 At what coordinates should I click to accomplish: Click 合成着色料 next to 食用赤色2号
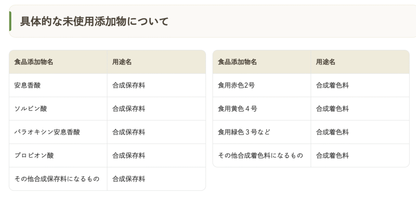[x=333, y=85]
